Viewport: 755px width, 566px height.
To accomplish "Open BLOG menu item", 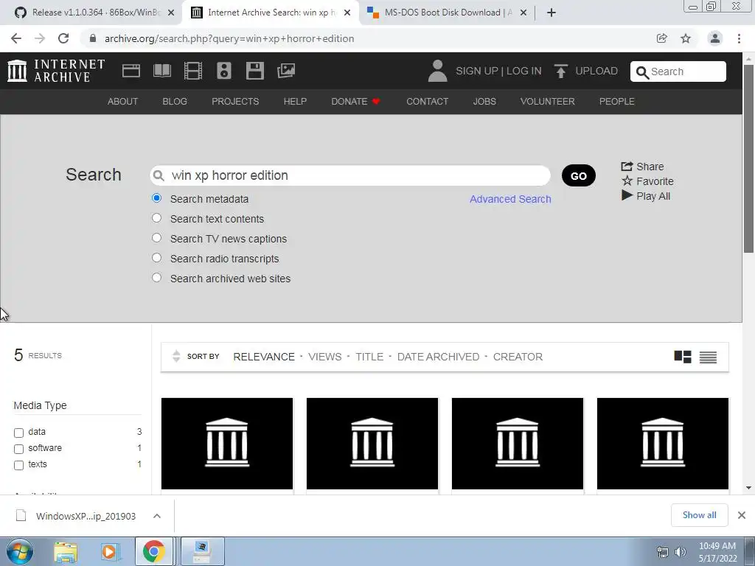I will click(175, 102).
